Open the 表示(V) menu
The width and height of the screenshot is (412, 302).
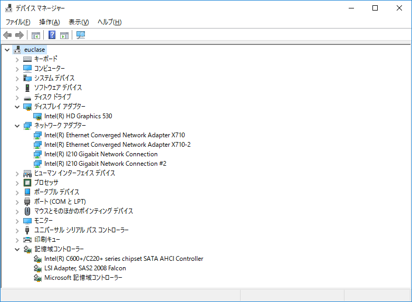coord(79,22)
